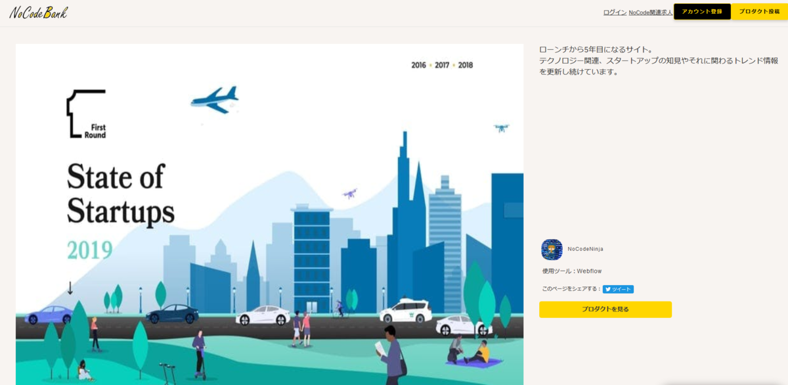Click the State of Startups headline
The image size is (788, 385).
tap(121, 194)
